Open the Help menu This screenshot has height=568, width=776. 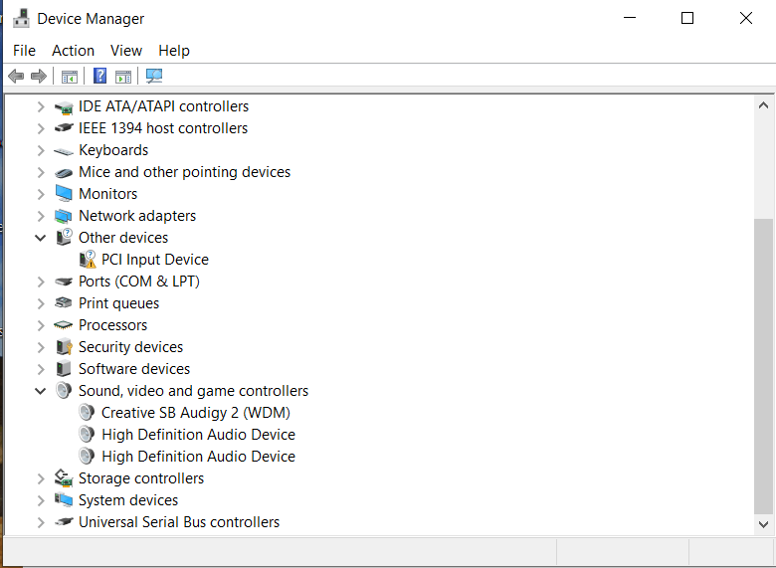coord(174,51)
